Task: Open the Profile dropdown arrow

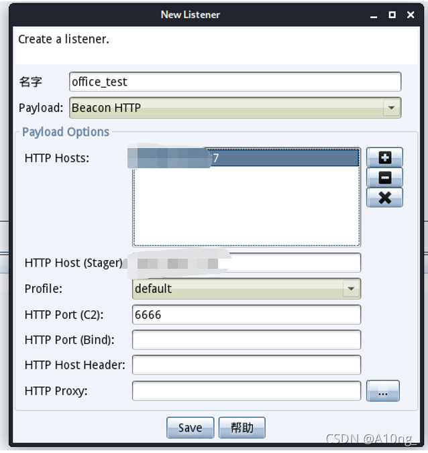Action: pyautogui.click(x=351, y=289)
